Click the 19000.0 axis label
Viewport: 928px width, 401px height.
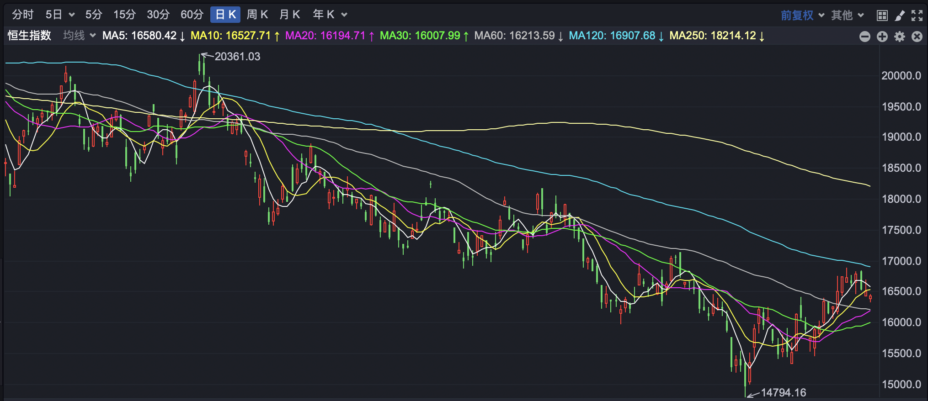(x=901, y=137)
